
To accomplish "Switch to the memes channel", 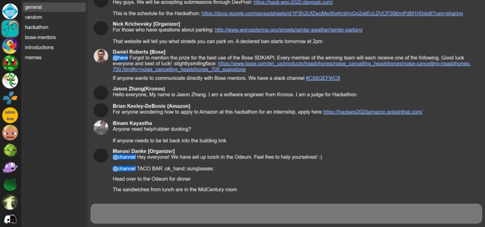I will 54,58.
